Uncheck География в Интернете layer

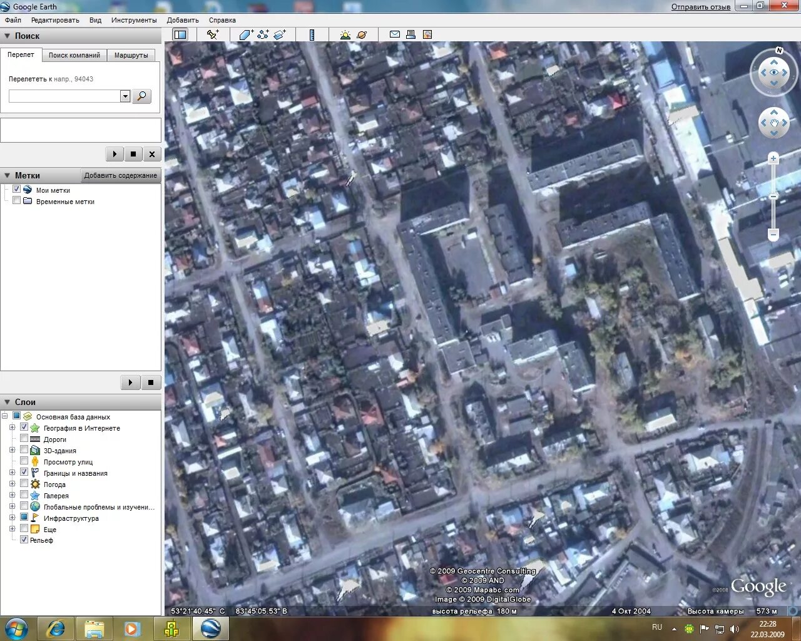coord(24,428)
